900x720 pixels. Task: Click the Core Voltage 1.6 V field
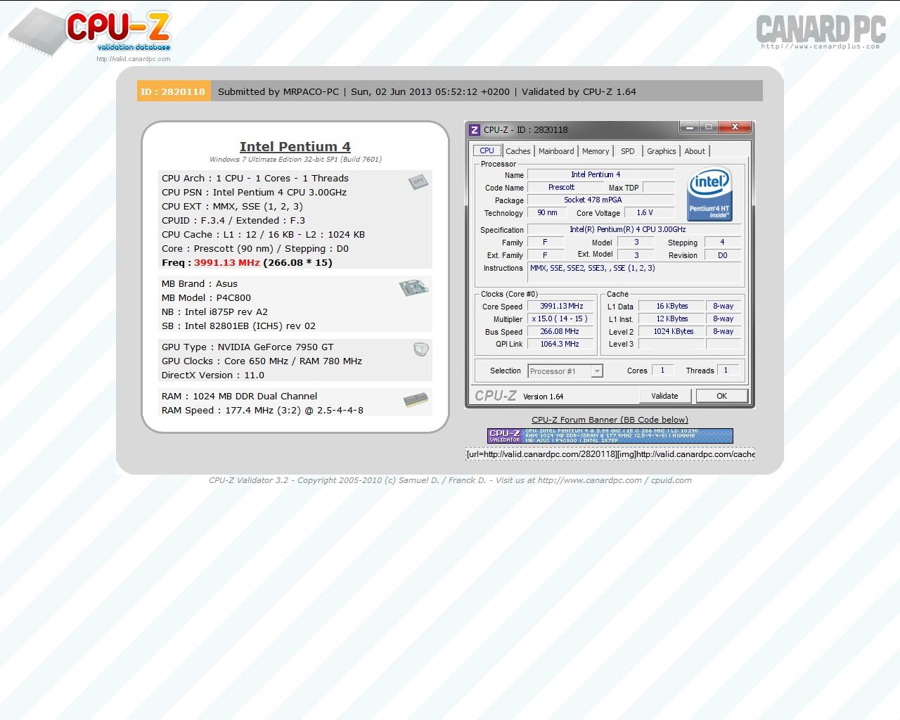(649, 213)
